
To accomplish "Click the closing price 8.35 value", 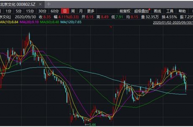I will coord(47,17).
